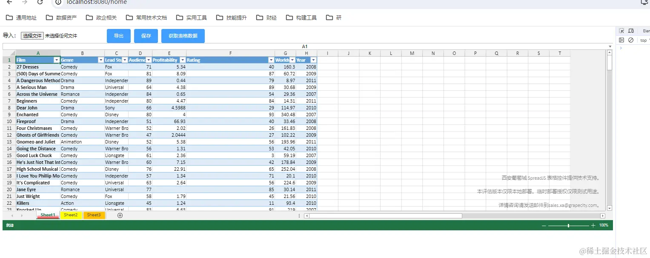Open the 数据资产 bookmark folder
650x258 pixels.
(61, 17)
